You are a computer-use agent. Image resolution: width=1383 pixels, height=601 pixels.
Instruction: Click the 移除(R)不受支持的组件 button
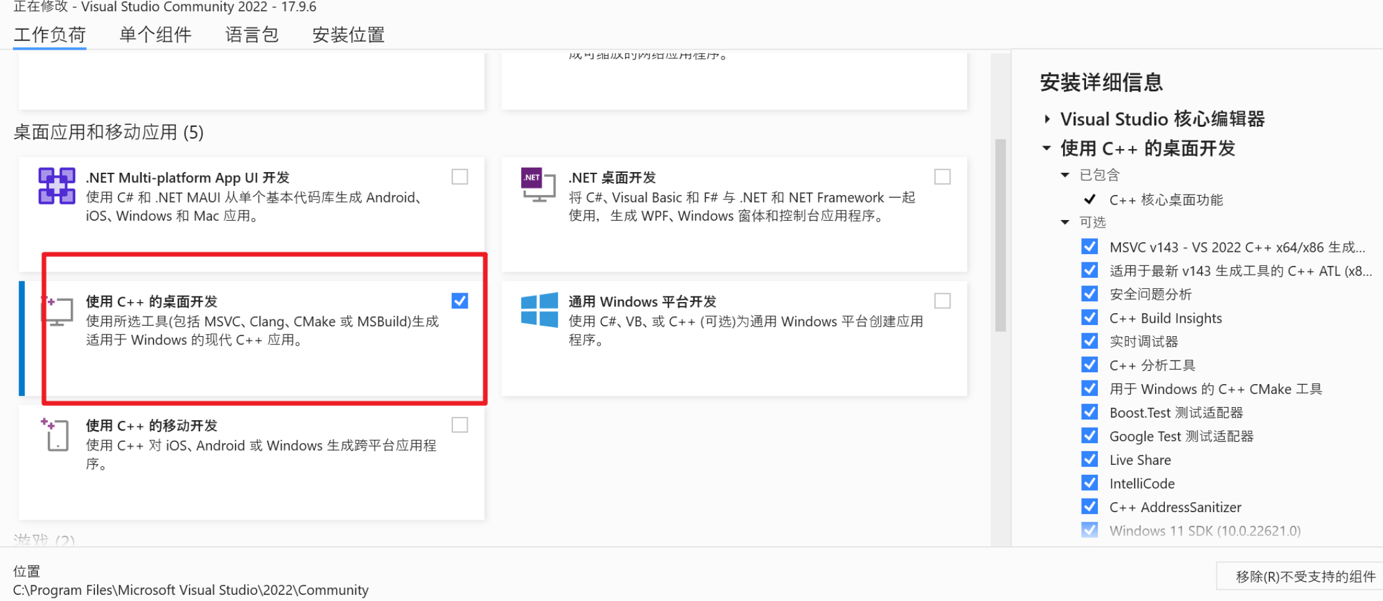pyautogui.click(x=1305, y=577)
